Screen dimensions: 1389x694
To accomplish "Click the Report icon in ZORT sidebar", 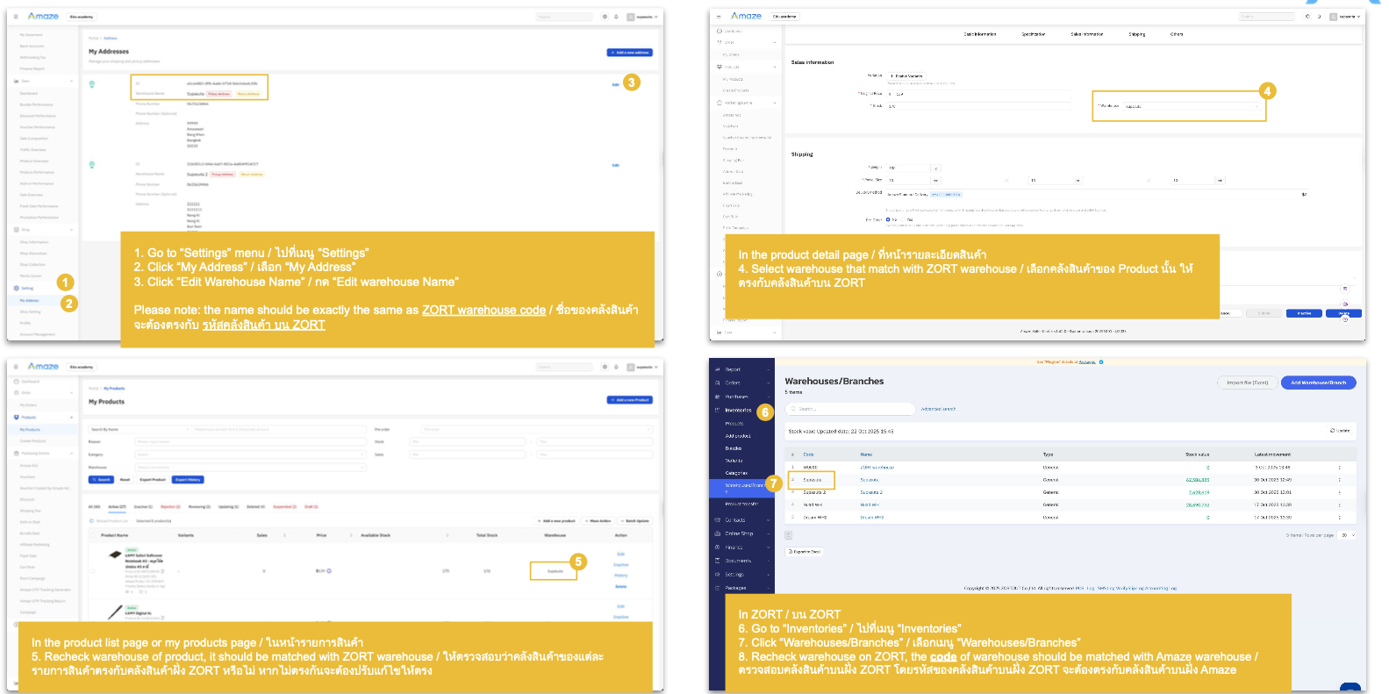I will click(718, 369).
